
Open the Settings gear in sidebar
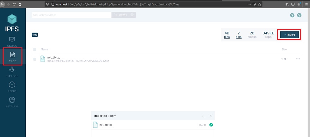tap(12, 102)
